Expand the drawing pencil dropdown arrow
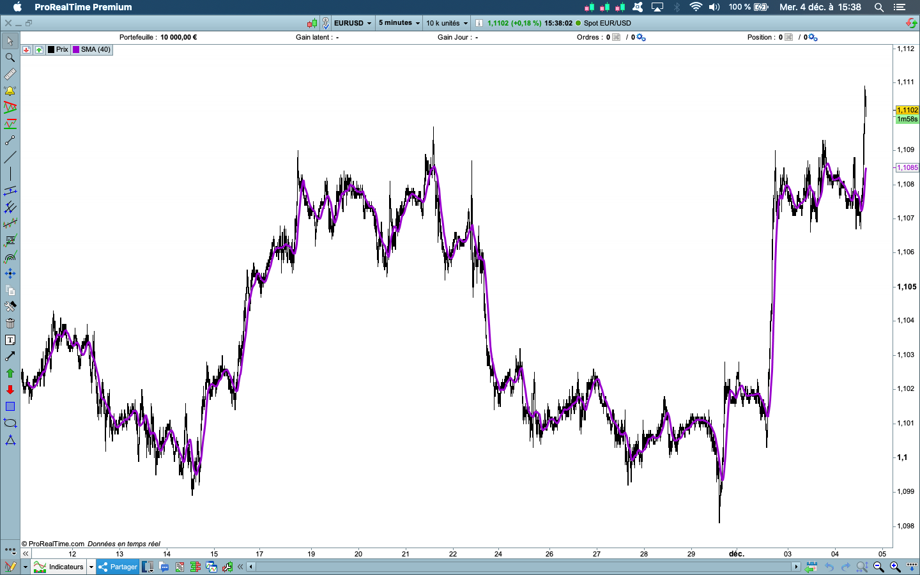920x575 pixels. click(x=26, y=567)
